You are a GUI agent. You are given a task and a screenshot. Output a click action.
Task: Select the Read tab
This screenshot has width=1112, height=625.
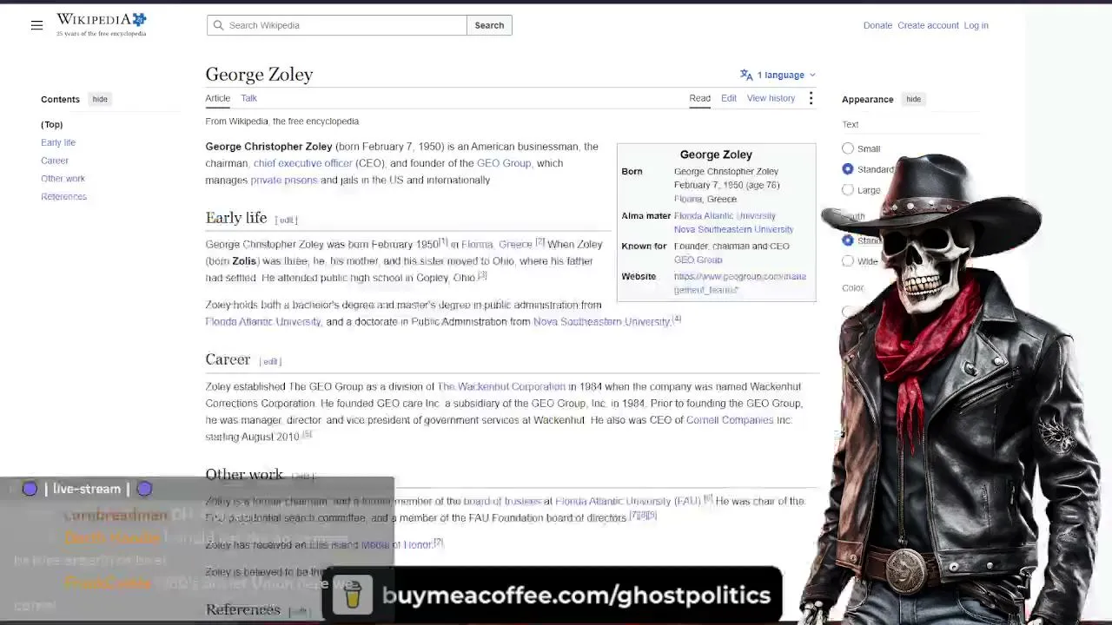point(699,98)
